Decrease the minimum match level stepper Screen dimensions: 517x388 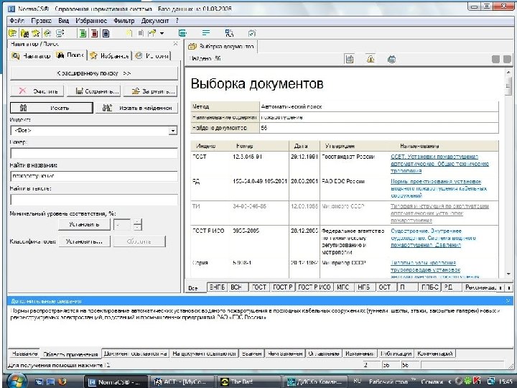coord(137,227)
